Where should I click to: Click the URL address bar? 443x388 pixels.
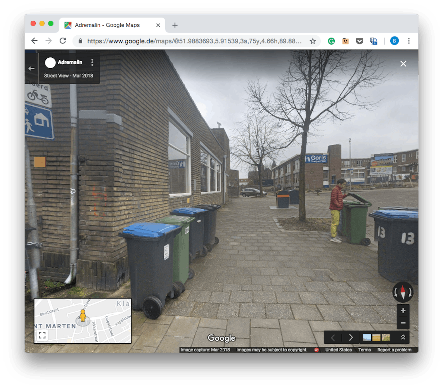point(194,41)
